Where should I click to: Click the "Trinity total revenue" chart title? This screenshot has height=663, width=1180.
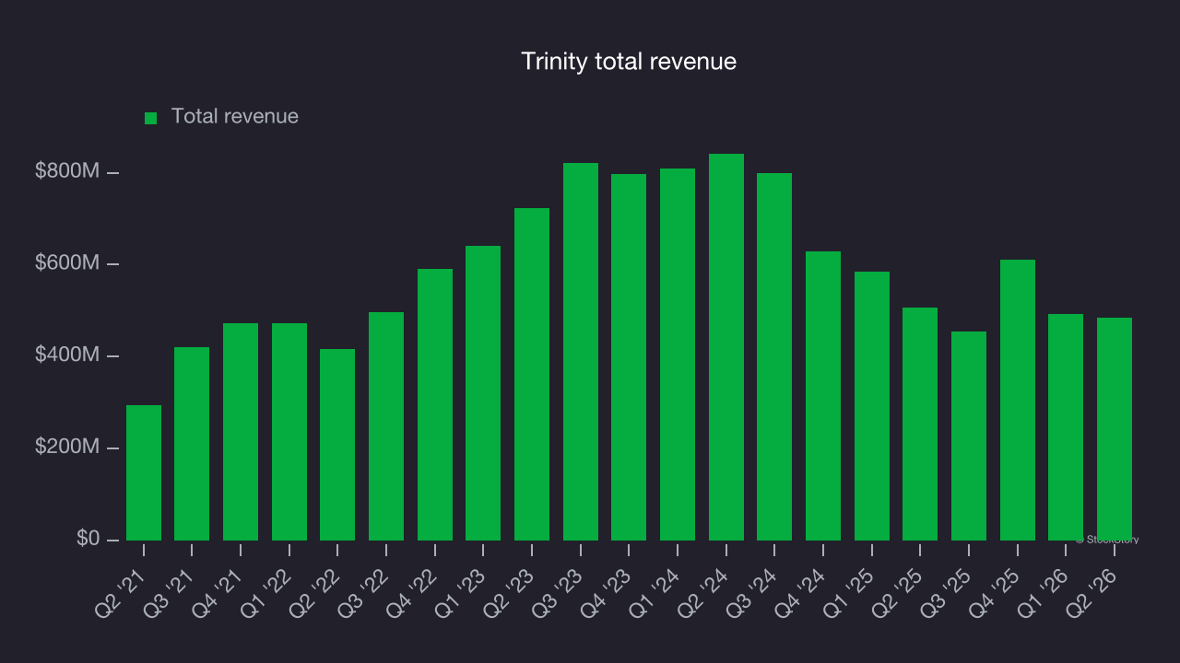click(x=629, y=61)
